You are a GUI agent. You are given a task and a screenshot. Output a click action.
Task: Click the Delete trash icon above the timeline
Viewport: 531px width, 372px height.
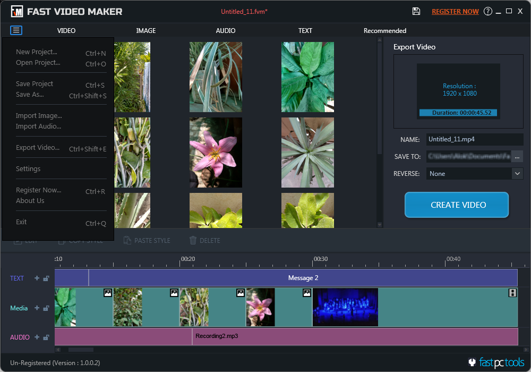[193, 240]
